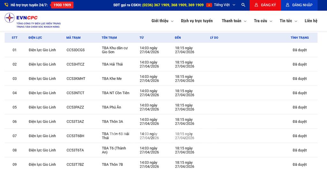Click the TÊN TRẠM column header
Viewport: 327px width, 170px height.
point(109,38)
